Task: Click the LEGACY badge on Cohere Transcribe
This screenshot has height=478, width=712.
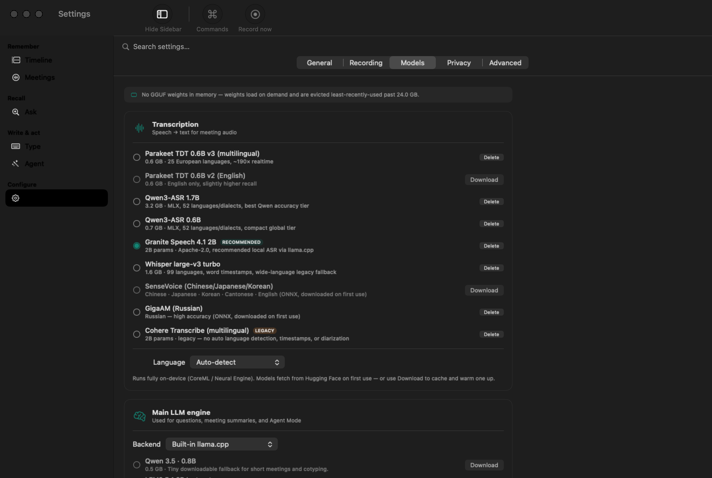Action: click(x=265, y=331)
